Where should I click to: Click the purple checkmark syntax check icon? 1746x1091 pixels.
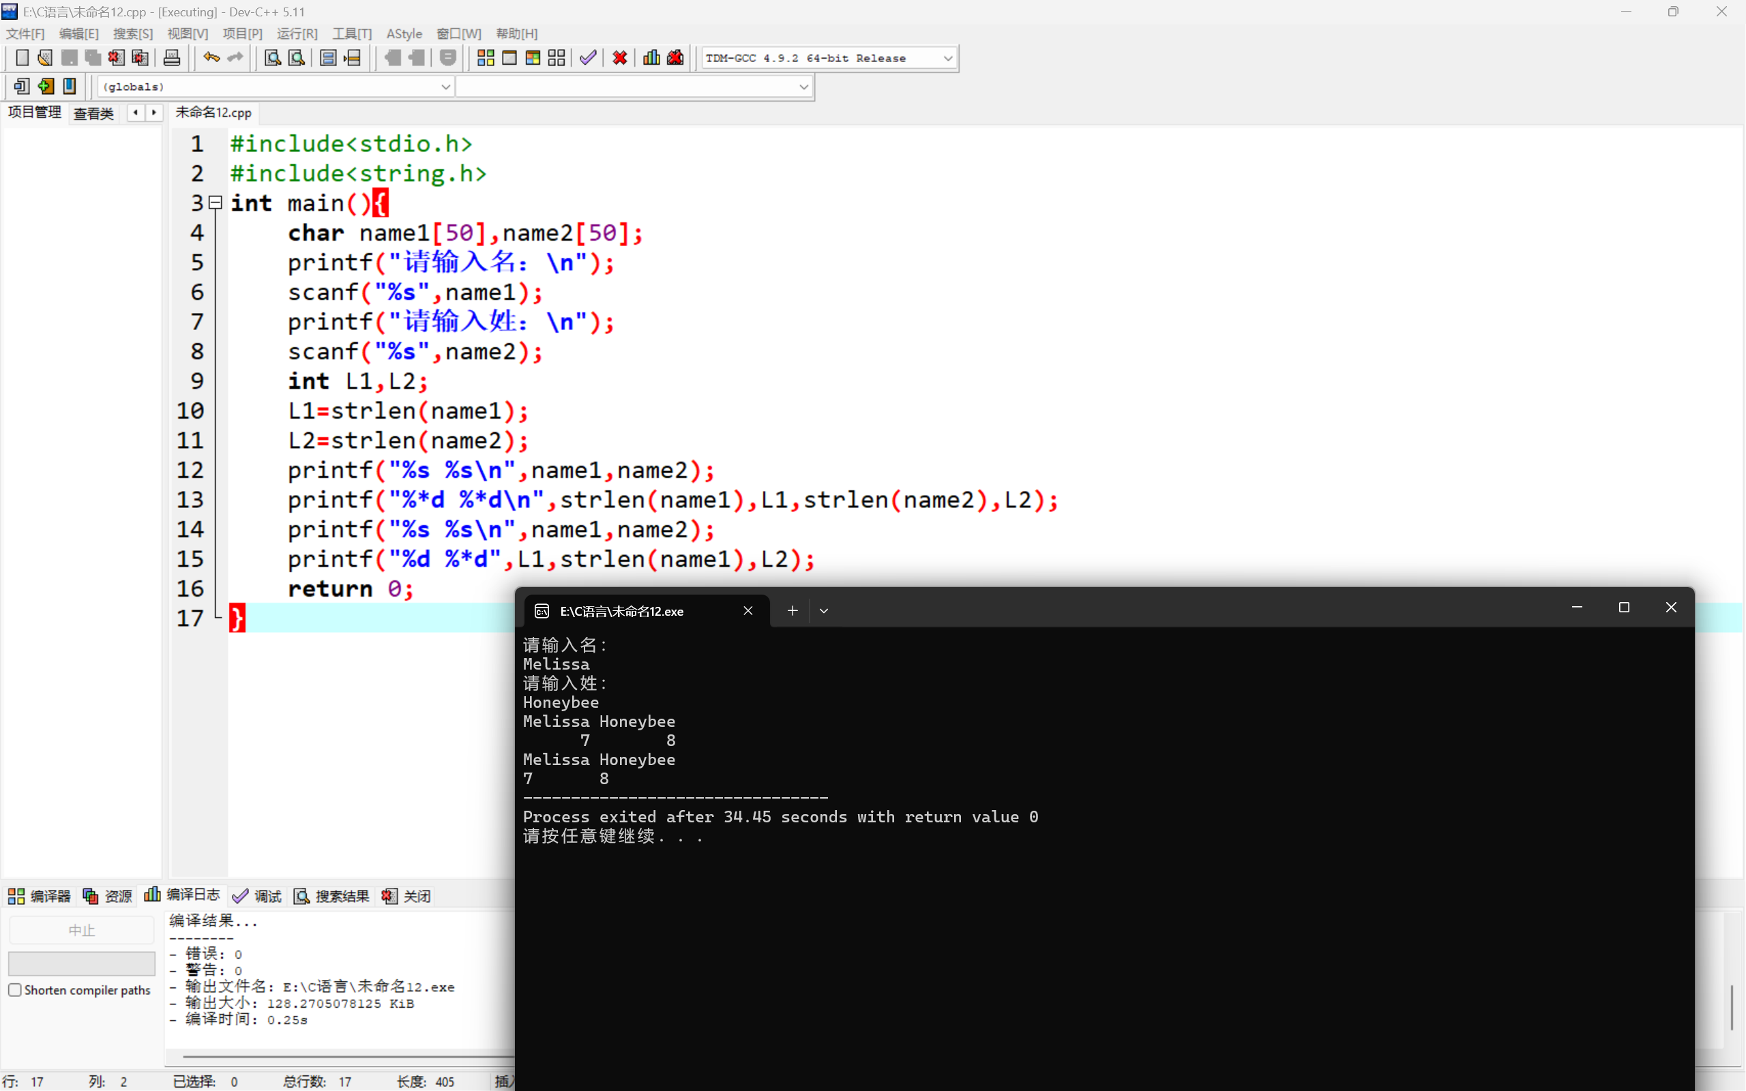[x=588, y=58]
